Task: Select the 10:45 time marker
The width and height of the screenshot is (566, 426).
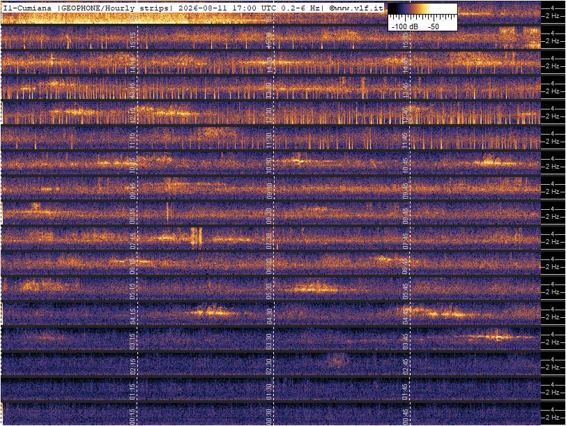Action: [406, 166]
